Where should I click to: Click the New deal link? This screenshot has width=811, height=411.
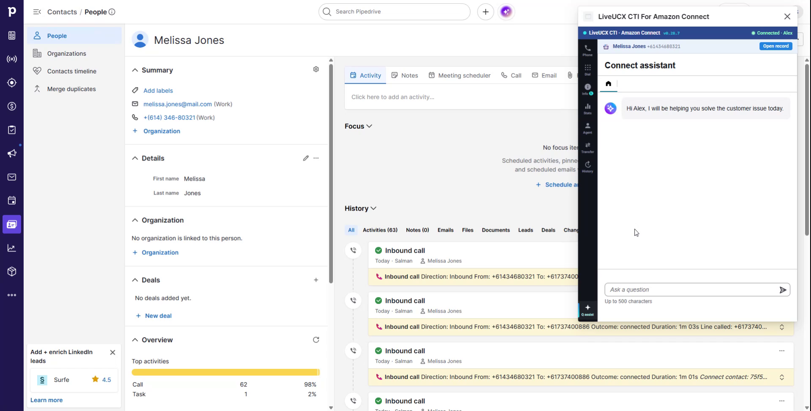pos(154,316)
